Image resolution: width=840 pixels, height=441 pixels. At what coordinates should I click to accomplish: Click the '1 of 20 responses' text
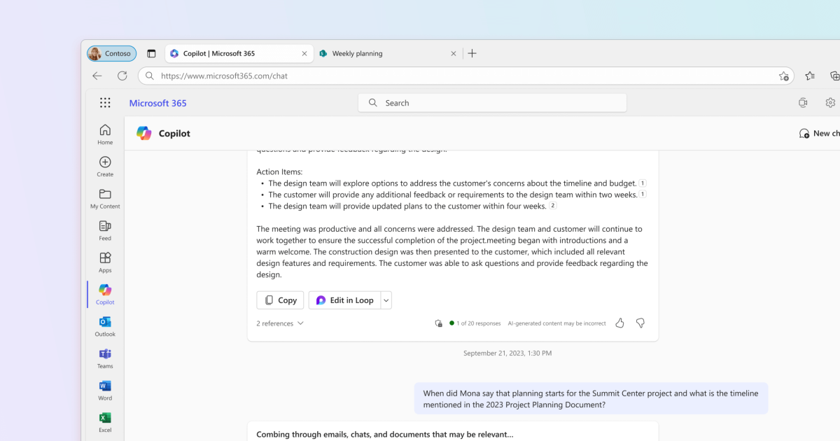click(479, 323)
